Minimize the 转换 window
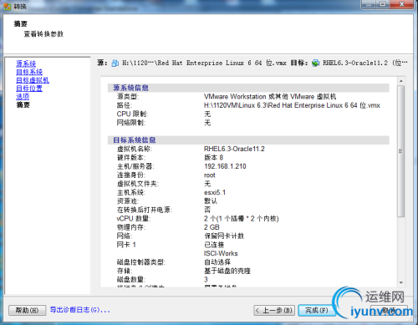The image size is (418, 325). 369,4
